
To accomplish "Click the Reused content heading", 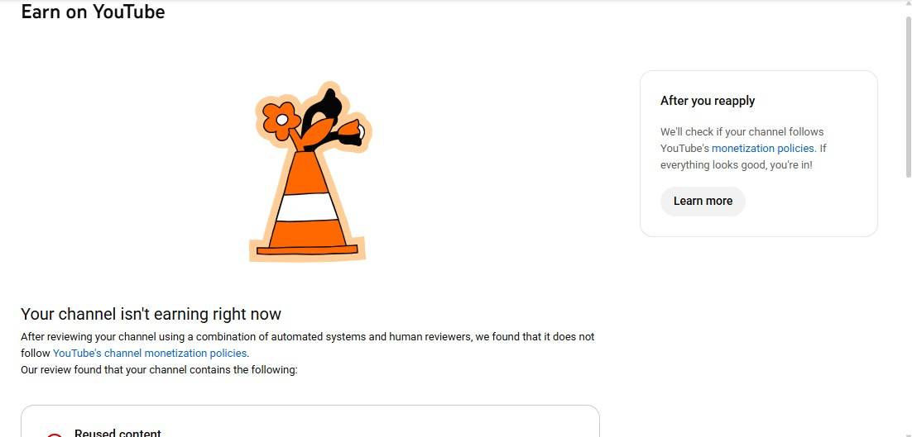I will pyautogui.click(x=118, y=433).
